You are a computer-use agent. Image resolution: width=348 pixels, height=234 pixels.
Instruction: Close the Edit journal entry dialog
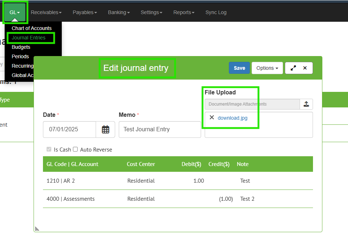pyautogui.click(x=305, y=68)
